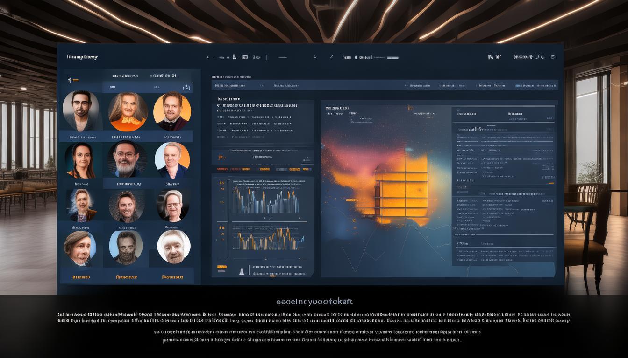Click the orange text link under the bottom-left avatar
This screenshot has height=358, width=628.
tap(81, 277)
